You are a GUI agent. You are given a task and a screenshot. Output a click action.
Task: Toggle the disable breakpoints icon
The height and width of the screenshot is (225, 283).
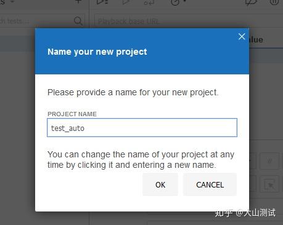tap(251, 2)
